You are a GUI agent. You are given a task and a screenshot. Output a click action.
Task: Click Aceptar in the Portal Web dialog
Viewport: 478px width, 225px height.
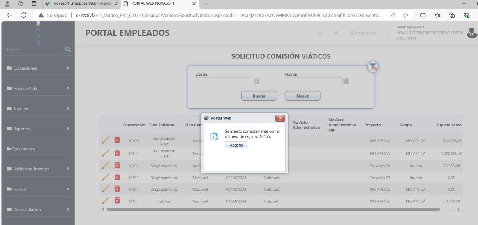[x=236, y=145]
